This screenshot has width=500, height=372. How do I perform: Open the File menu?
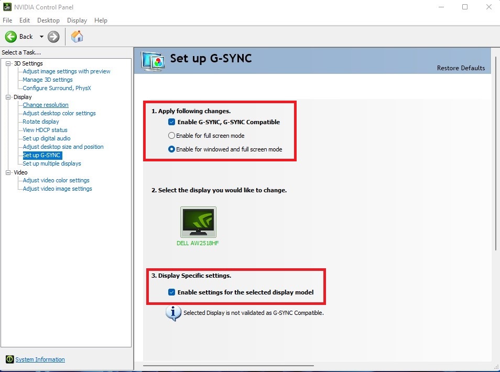click(x=7, y=20)
